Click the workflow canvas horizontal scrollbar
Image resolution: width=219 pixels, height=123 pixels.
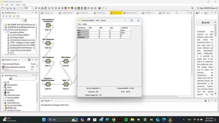point(110,96)
